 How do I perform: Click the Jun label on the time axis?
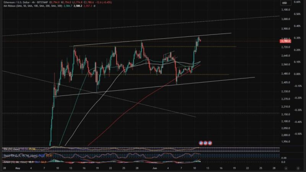(155, 168)
